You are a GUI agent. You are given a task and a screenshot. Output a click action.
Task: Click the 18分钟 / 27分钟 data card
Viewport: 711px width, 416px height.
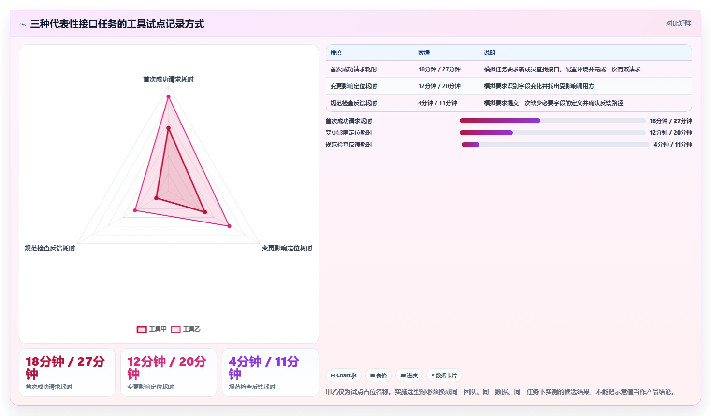click(x=67, y=373)
